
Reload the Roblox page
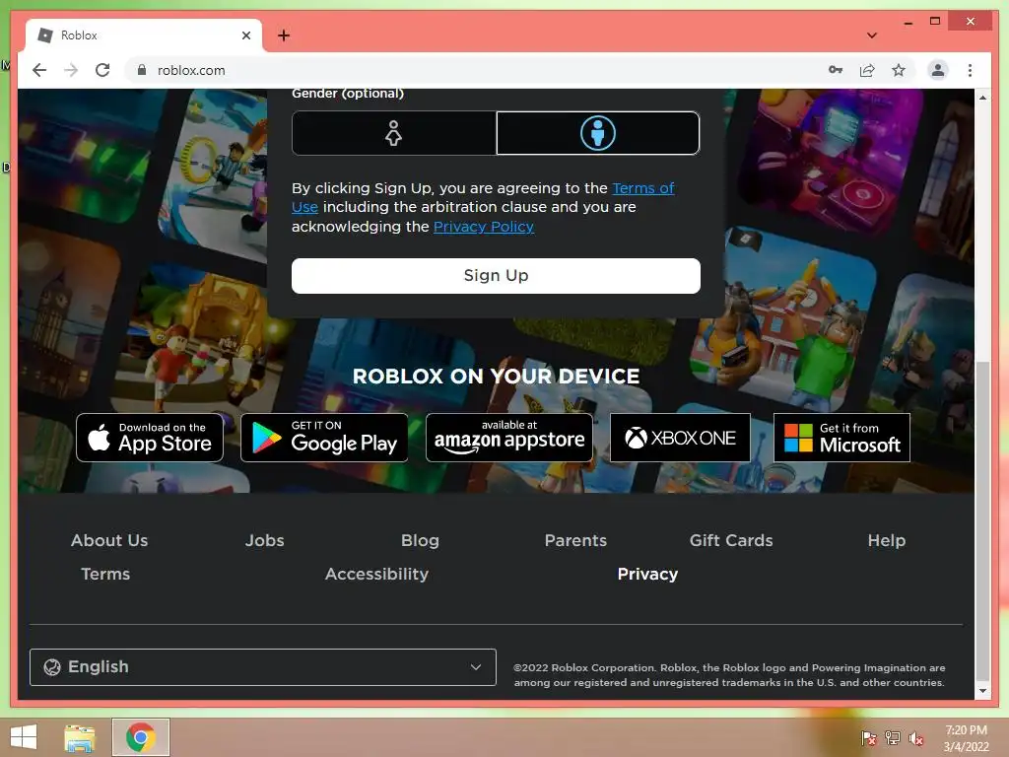point(102,70)
